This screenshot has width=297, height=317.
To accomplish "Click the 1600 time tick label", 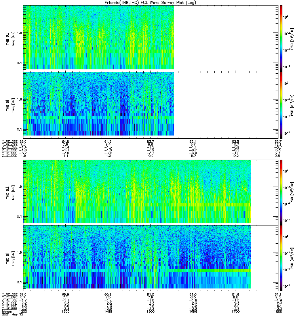I will pyautogui.click(x=193, y=311).
